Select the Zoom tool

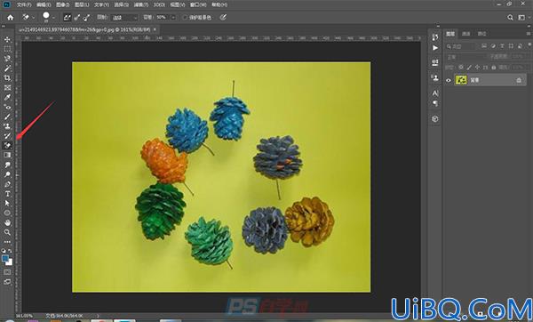(7, 232)
